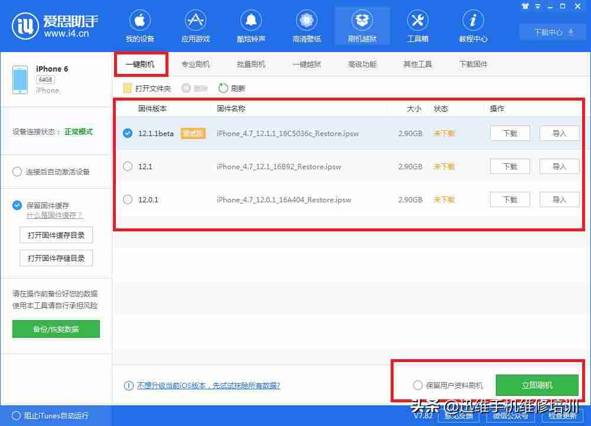The height and width of the screenshot is (426, 591).
Task: Open 应用游戏 apps and games section
Action: (195, 26)
